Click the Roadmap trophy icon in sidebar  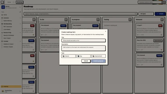[2, 86]
